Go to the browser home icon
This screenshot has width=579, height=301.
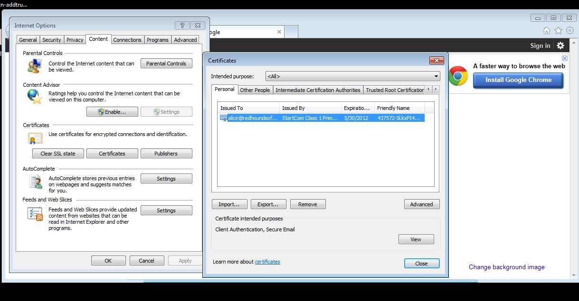(x=547, y=30)
